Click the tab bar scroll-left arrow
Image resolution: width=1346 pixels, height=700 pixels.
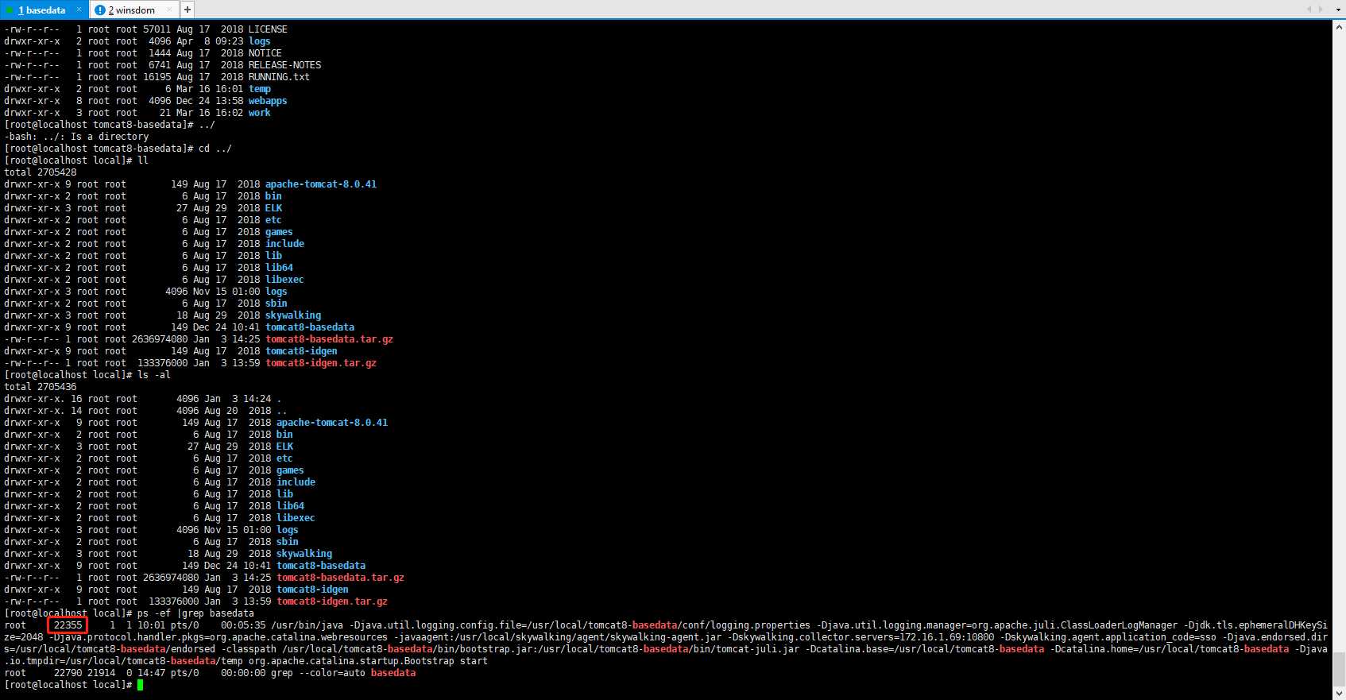click(x=1309, y=10)
